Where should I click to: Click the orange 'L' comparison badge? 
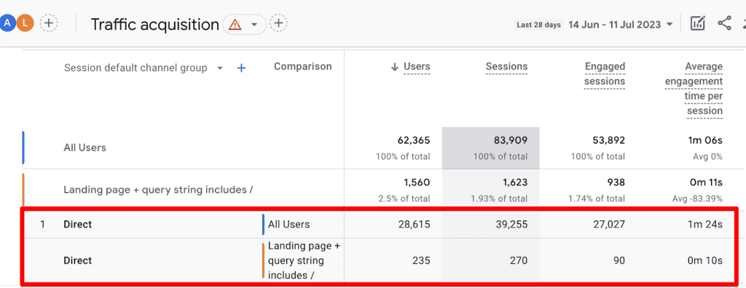tap(25, 23)
